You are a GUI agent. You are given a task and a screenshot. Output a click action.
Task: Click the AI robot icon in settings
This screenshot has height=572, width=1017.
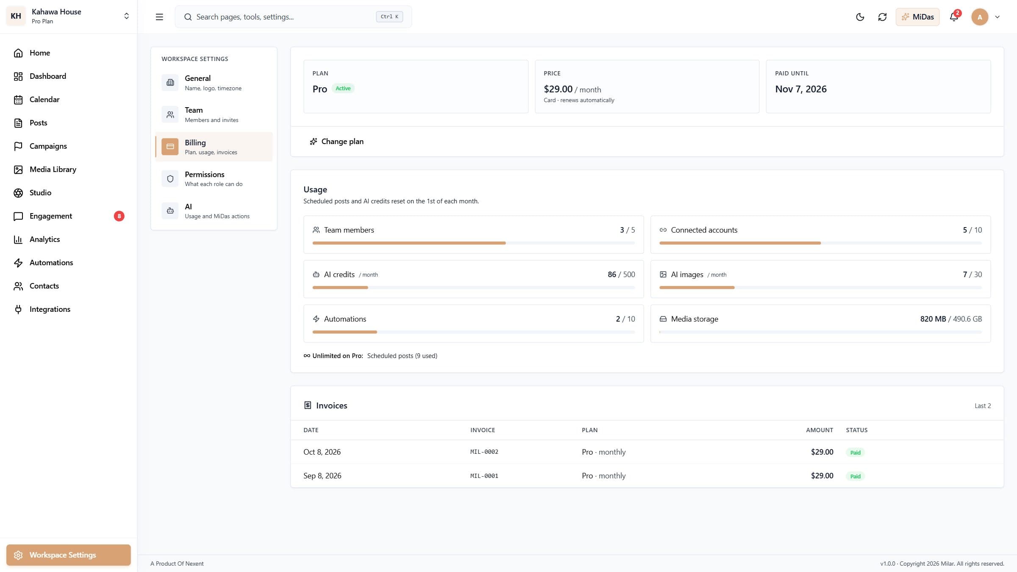[170, 211]
